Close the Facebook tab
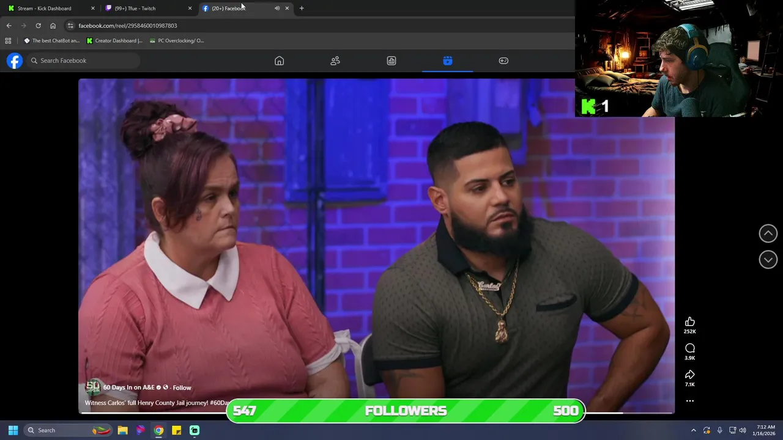 287,8
